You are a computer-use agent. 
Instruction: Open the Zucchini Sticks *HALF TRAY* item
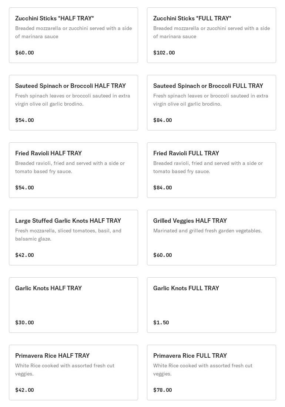point(54,18)
